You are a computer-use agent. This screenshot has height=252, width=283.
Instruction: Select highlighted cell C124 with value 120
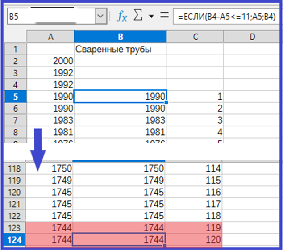click(x=195, y=240)
